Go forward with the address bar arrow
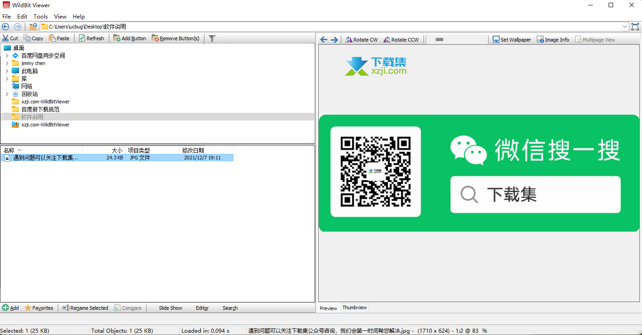 (17, 27)
